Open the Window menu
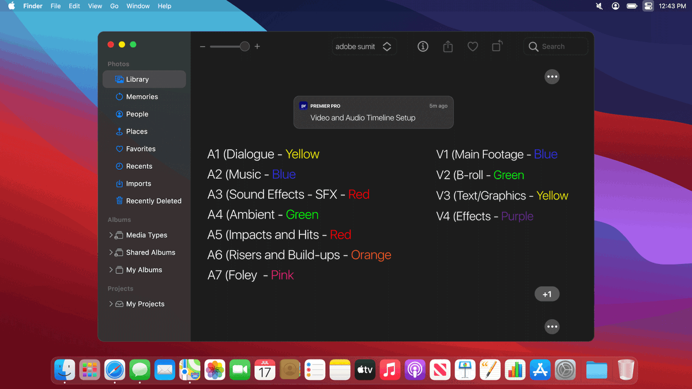 tap(138, 6)
